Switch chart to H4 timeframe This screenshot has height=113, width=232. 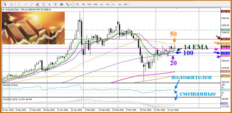coord(107,4)
